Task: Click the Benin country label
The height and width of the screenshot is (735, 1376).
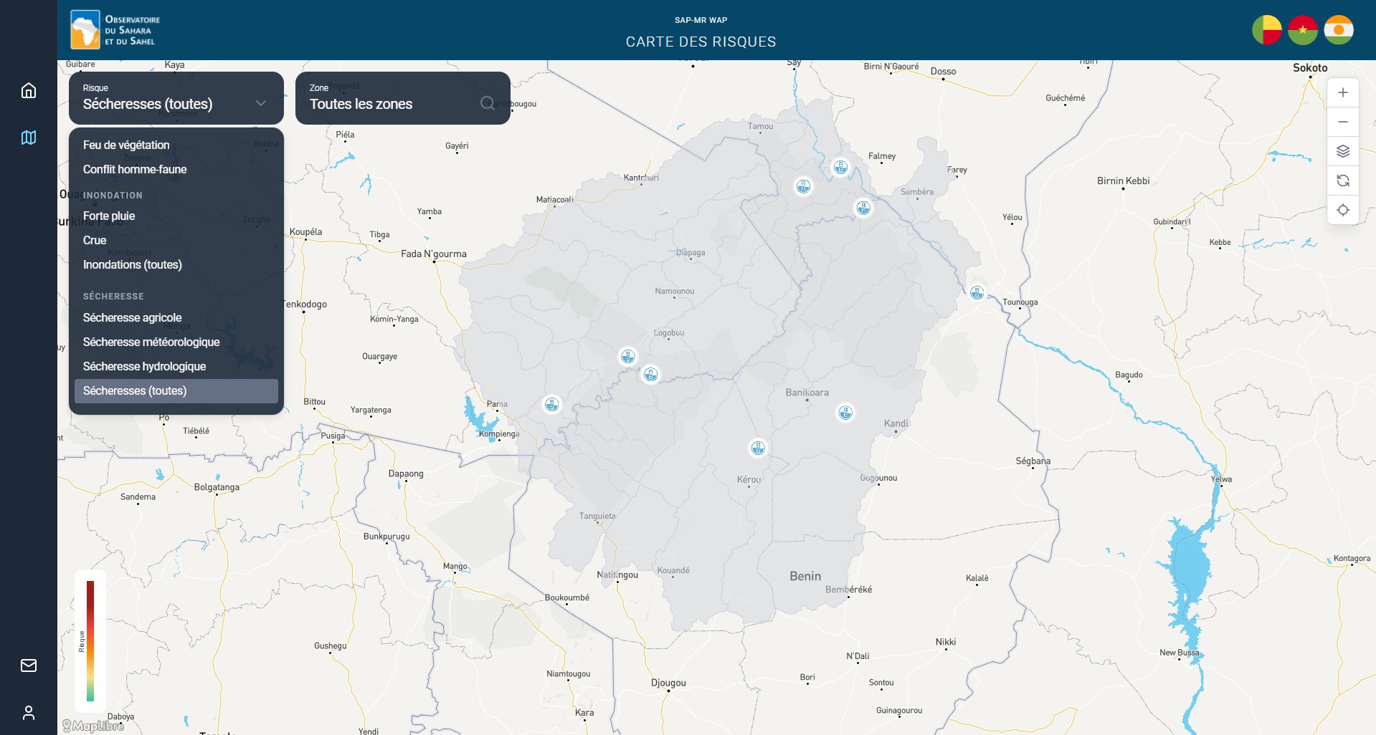Action: (x=805, y=576)
